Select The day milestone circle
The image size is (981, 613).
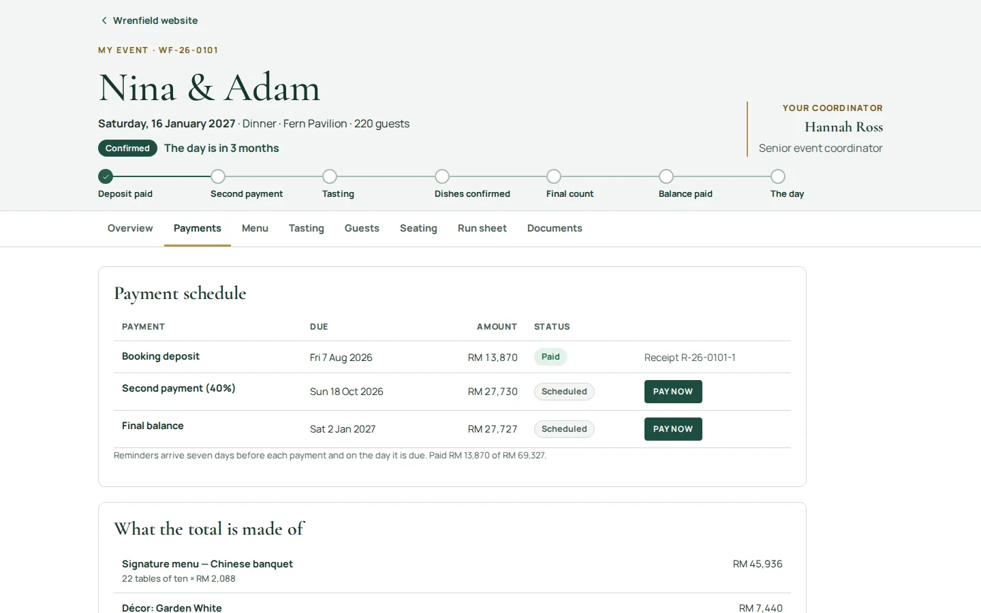coord(778,176)
